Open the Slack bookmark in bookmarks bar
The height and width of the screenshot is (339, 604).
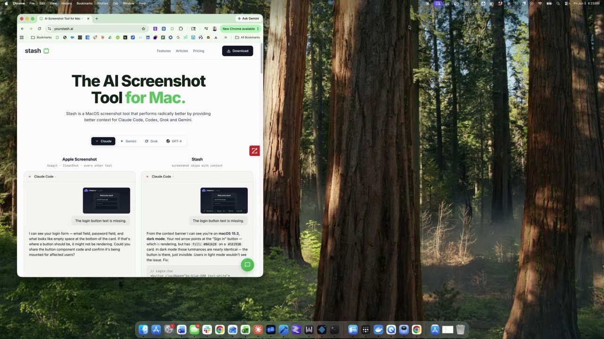[95, 37]
